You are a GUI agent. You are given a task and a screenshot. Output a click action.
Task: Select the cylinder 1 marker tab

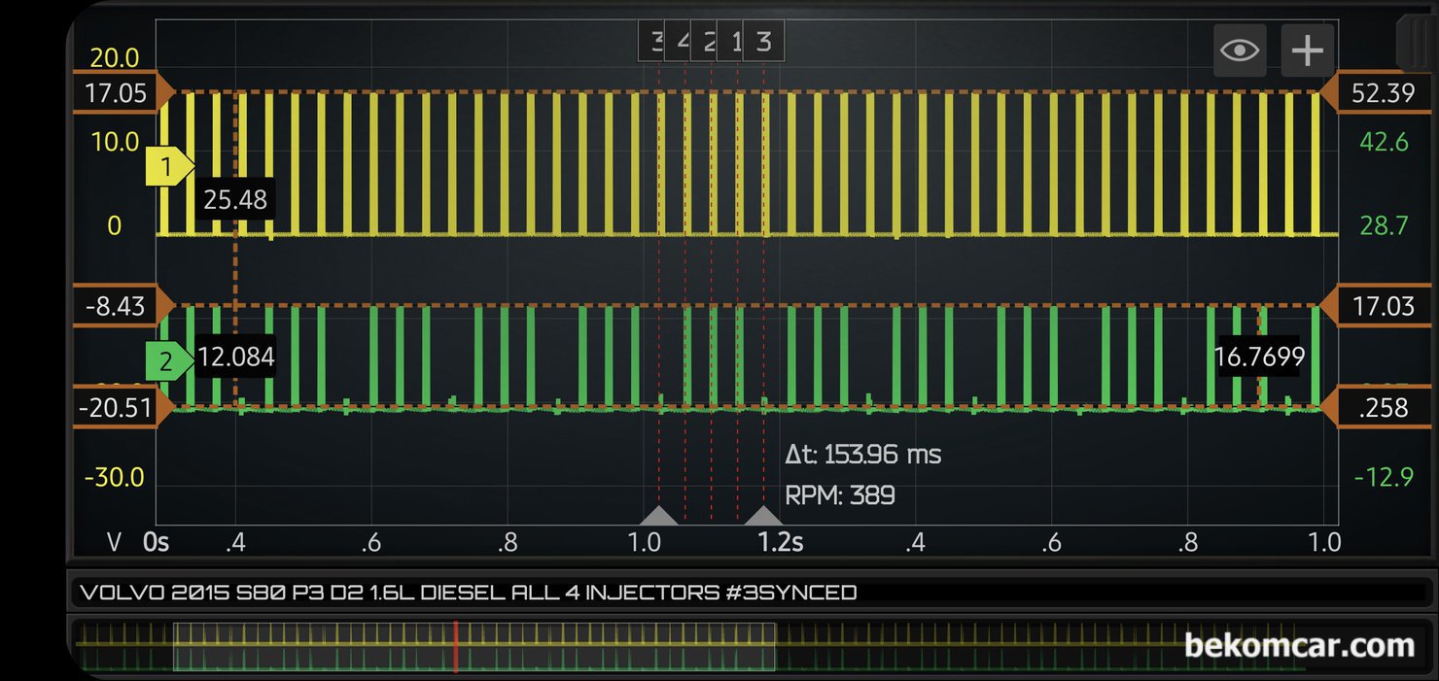tap(735, 42)
